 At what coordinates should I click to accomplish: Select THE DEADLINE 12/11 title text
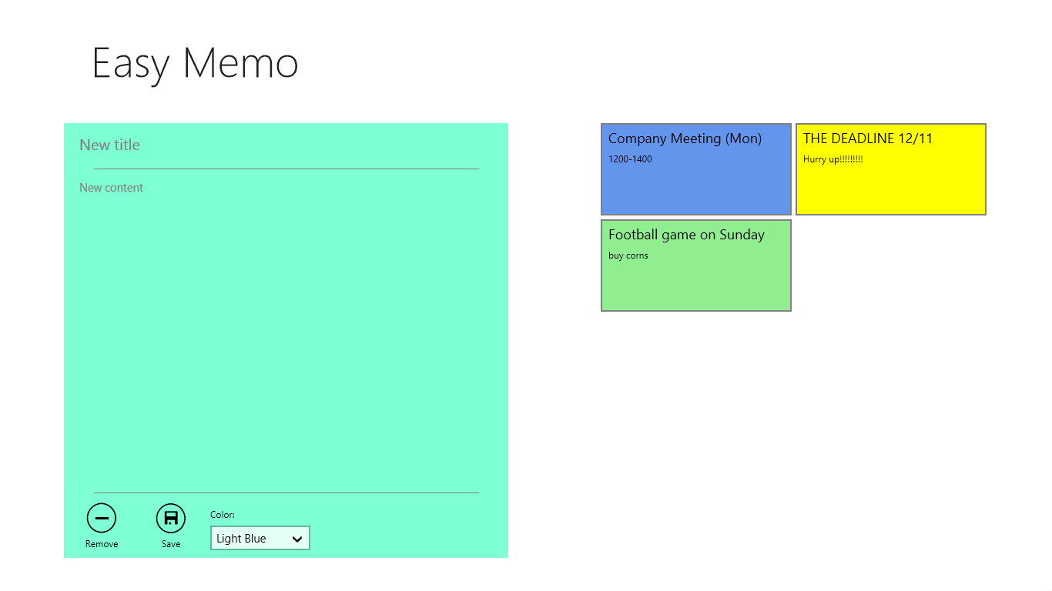(868, 139)
